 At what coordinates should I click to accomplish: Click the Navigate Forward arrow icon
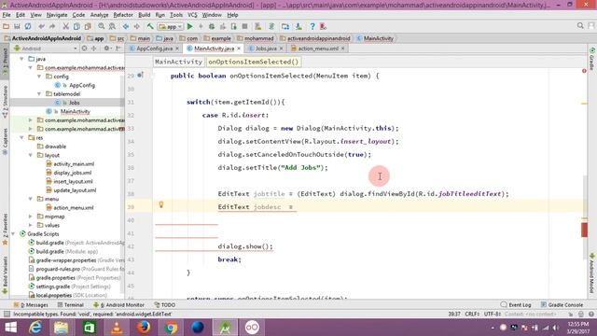tap(136, 26)
